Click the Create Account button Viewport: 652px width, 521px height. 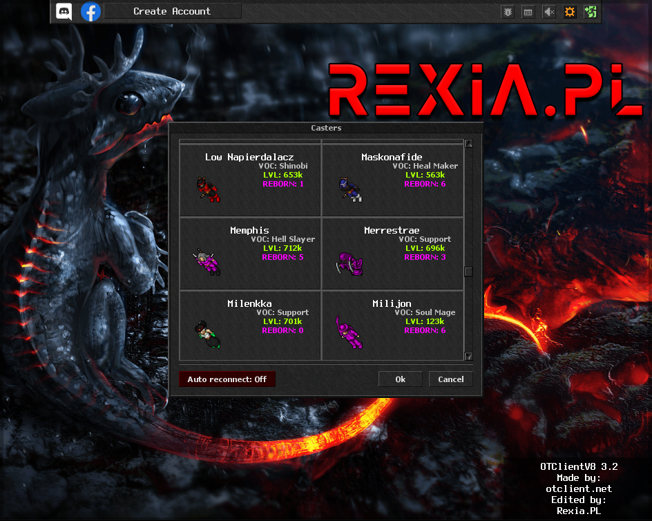pos(172,11)
